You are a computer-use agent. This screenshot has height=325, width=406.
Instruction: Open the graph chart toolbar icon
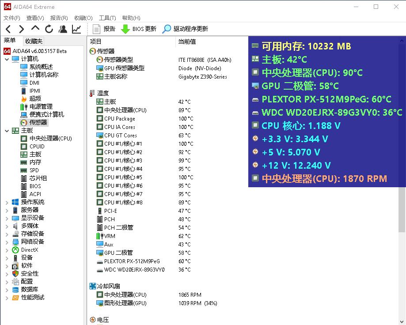(76, 29)
